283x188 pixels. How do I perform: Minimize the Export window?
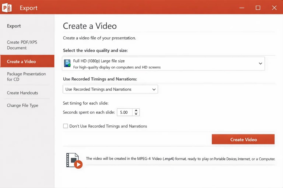click(242, 8)
